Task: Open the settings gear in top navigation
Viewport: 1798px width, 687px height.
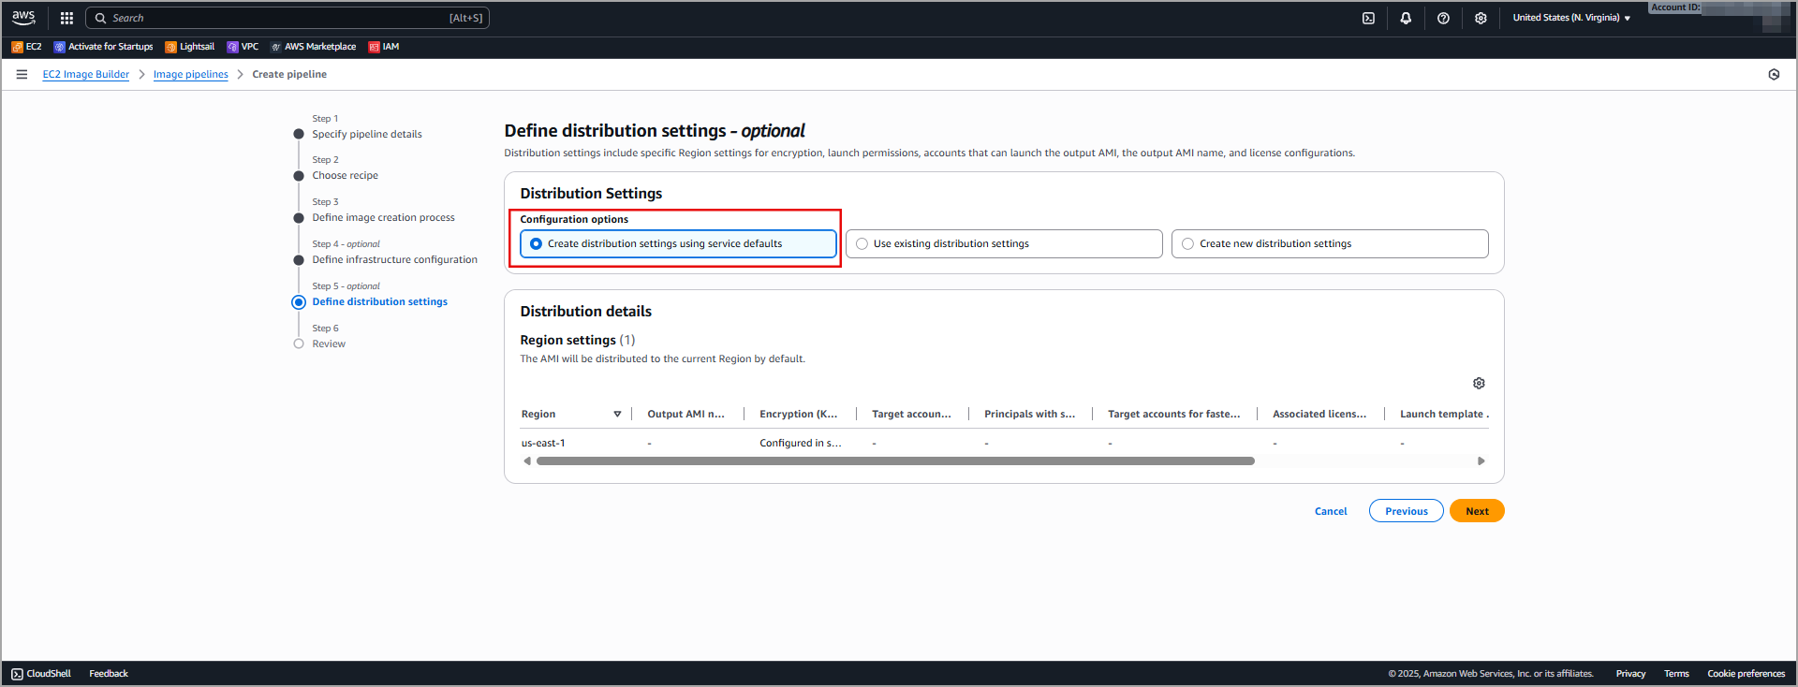Action: pos(1481,18)
